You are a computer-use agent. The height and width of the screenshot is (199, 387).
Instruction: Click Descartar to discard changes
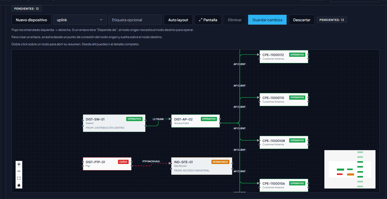point(302,20)
